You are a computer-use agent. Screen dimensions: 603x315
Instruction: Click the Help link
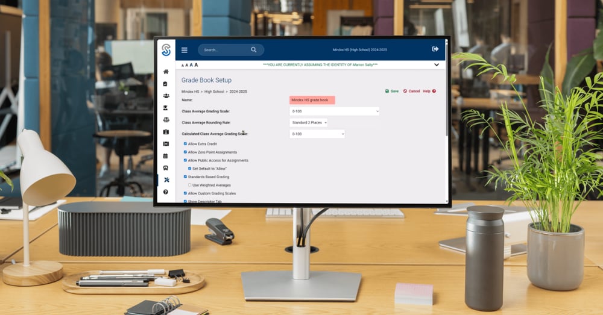429,91
